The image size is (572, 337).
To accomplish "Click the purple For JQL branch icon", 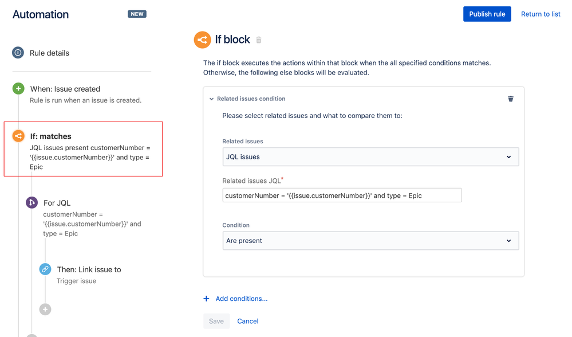I will tap(31, 202).
